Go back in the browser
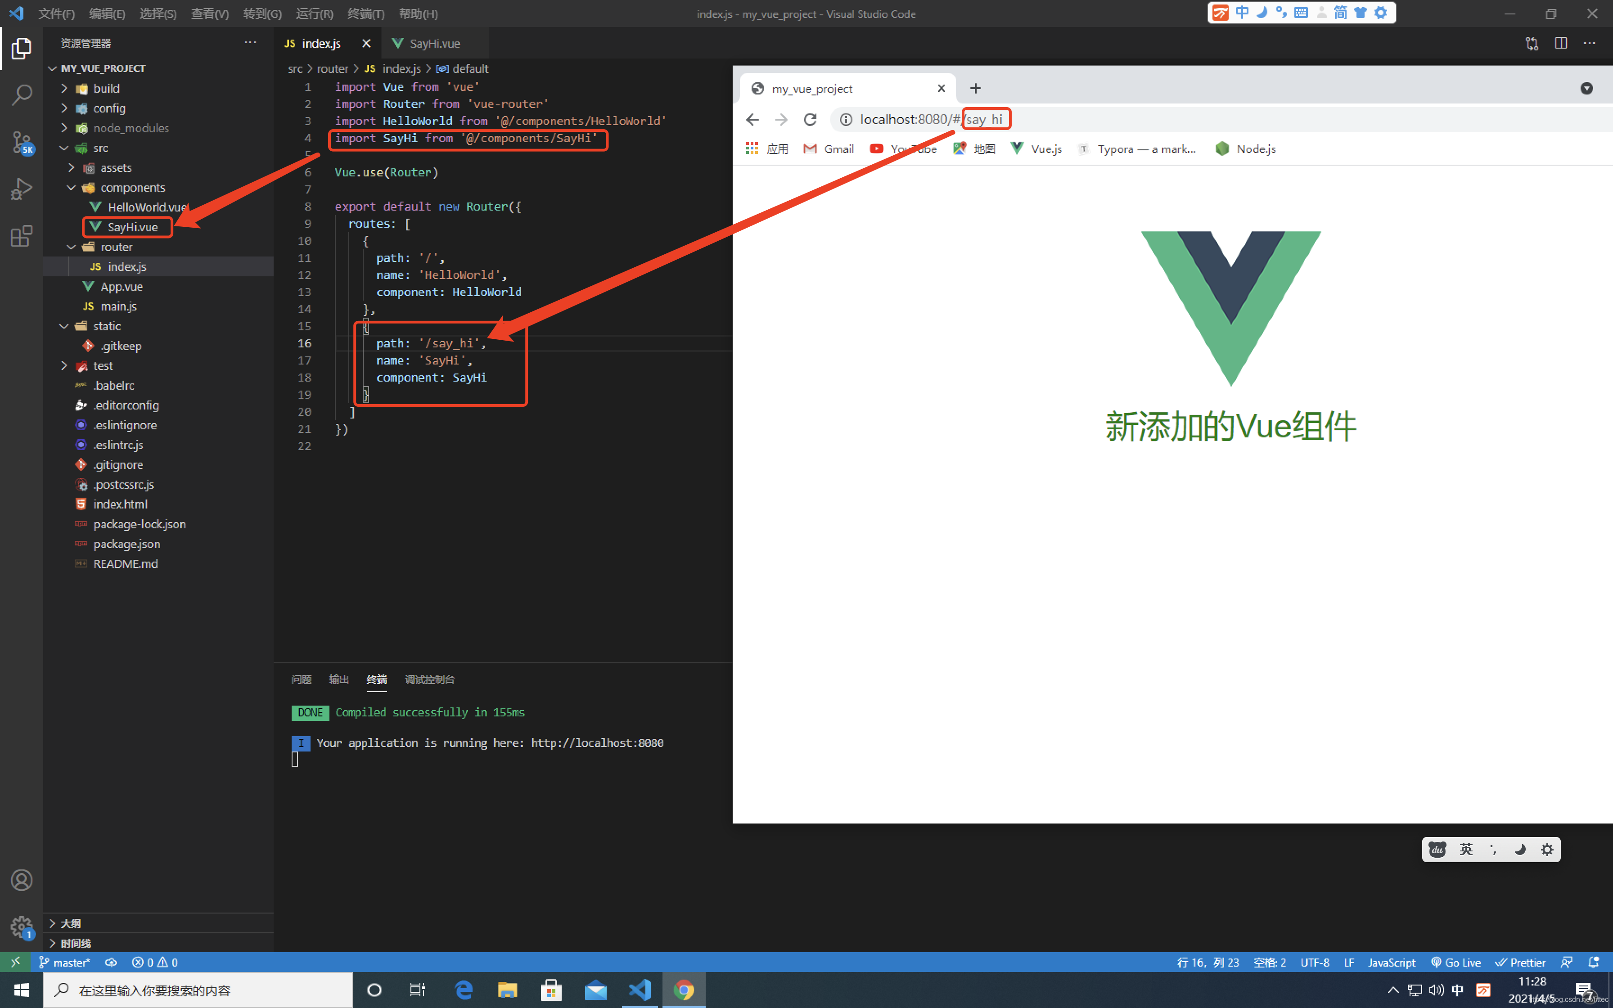Screen dimensions: 1613x1008 point(752,119)
